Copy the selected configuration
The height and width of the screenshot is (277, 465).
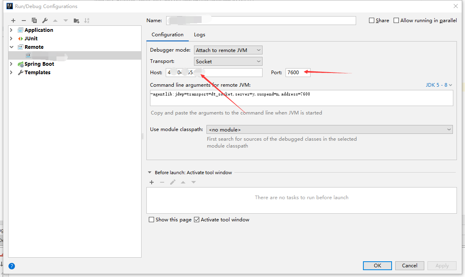[x=34, y=21]
